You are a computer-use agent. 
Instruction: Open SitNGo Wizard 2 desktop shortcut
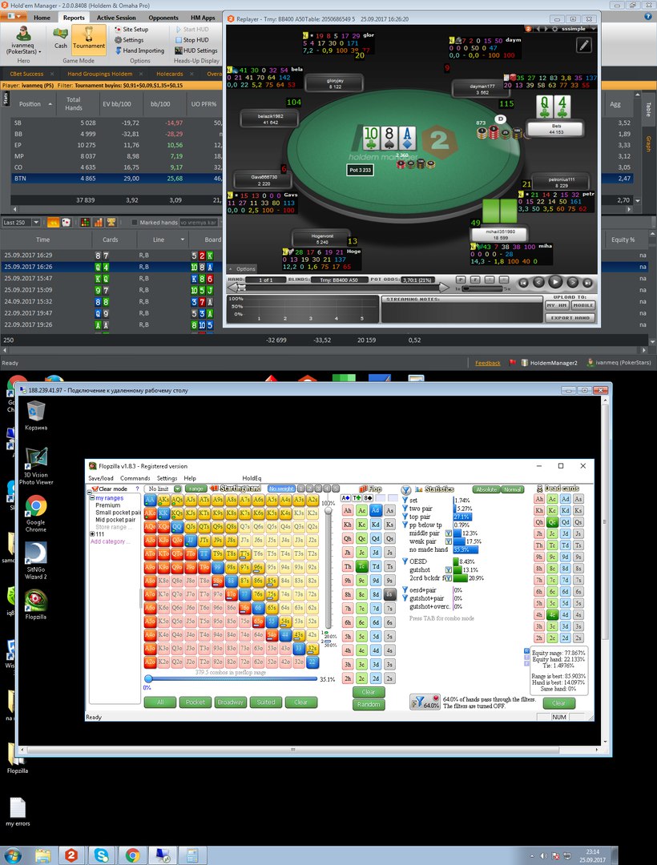click(36, 561)
